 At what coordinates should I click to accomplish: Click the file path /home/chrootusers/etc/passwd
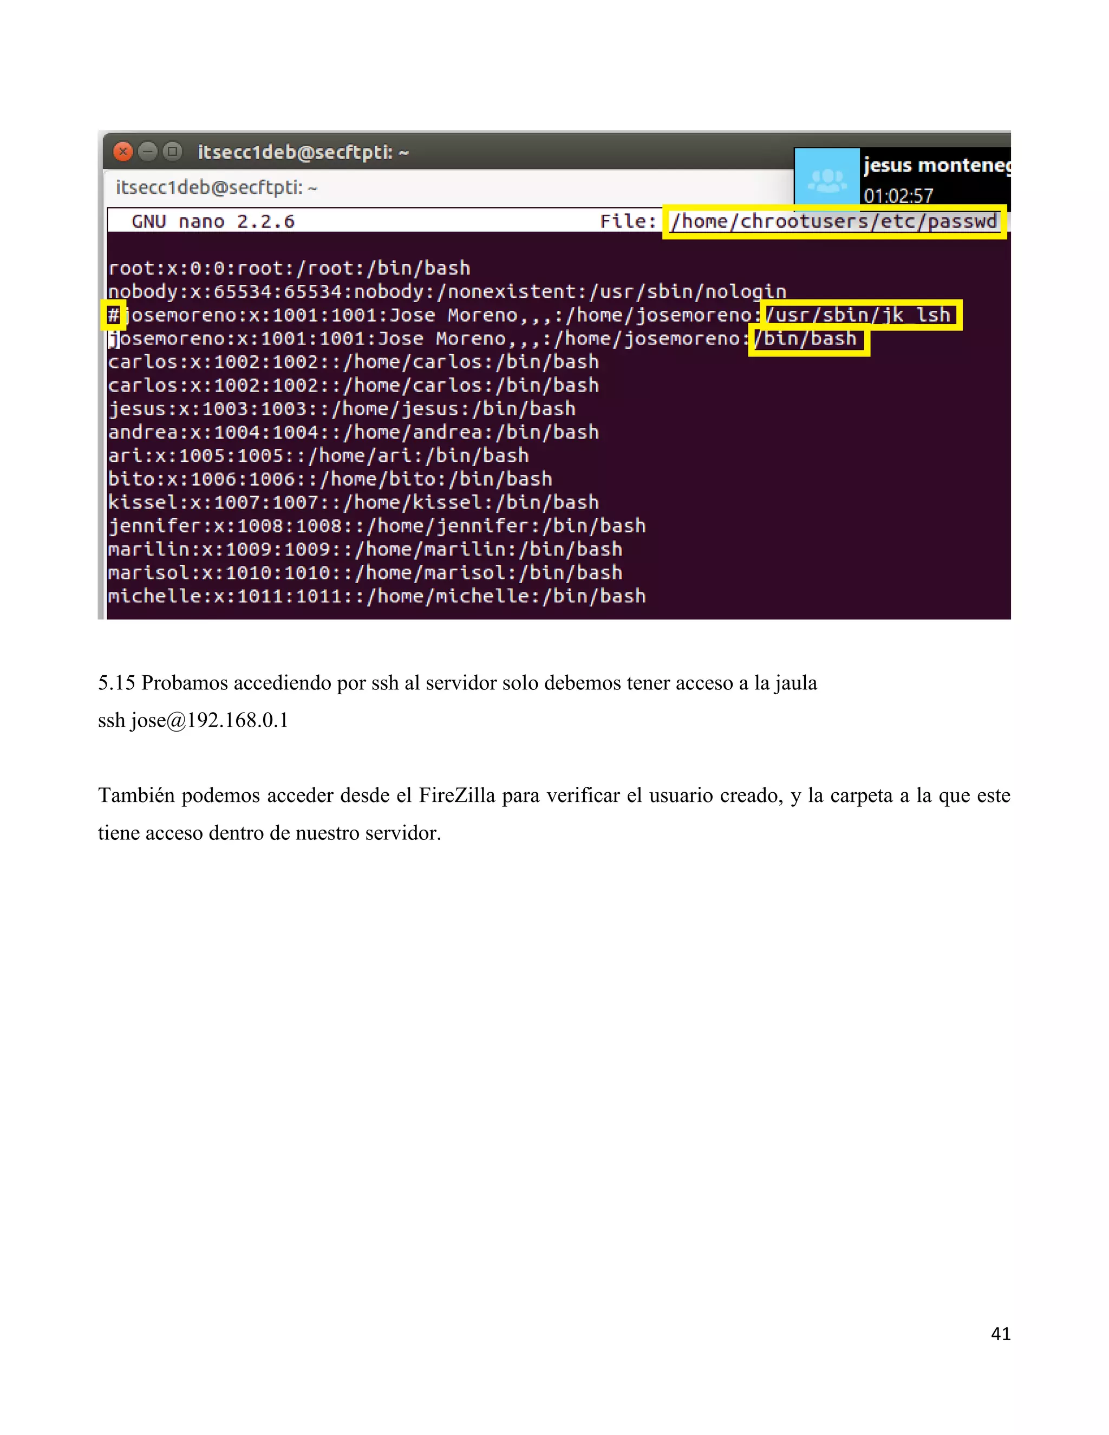coord(834,221)
